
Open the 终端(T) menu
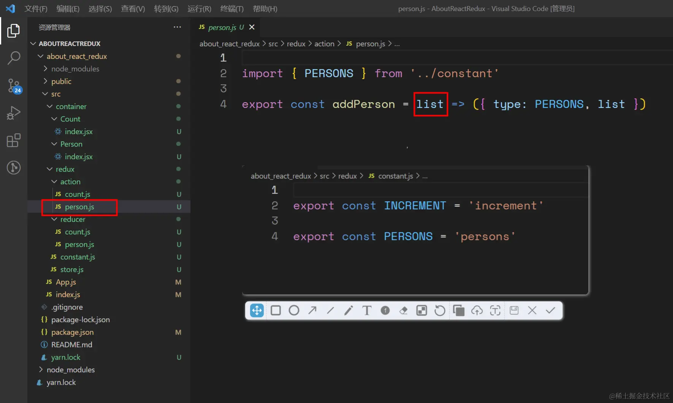(x=232, y=9)
